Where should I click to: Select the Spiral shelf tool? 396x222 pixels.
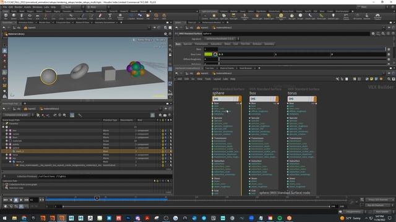tap(156, 17)
